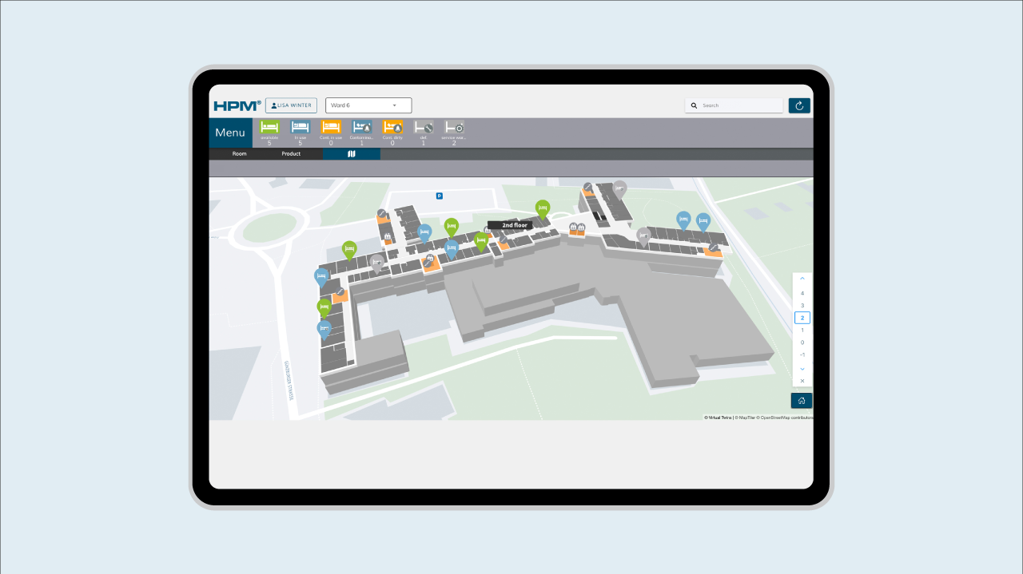This screenshot has height=574, width=1023.
Task: Open the Ward 6 dropdown
Action: coord(368,105)
